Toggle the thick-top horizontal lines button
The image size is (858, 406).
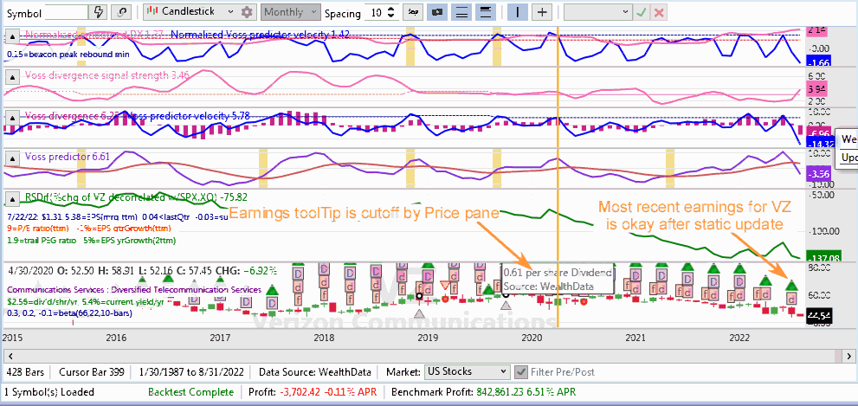pyautogui.click(x=484, y=12)
